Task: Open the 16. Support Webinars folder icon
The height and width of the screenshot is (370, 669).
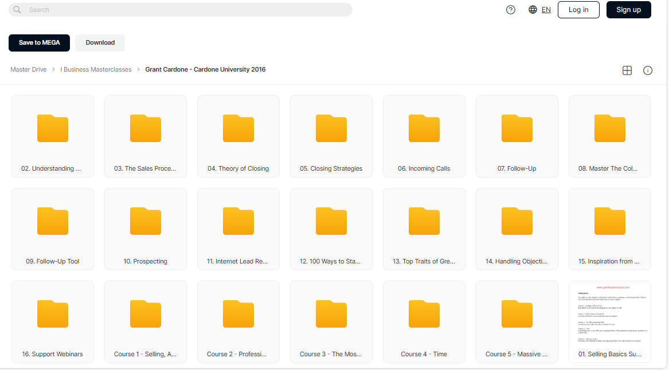Action: point(53,314)
